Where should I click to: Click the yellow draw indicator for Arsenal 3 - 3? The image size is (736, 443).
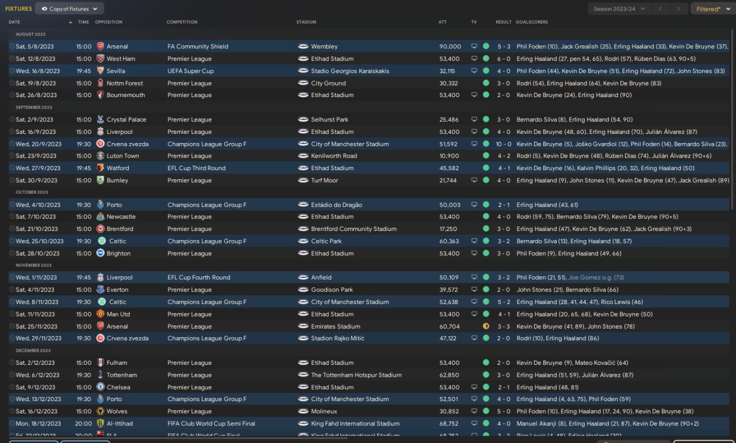click(486, 326)
